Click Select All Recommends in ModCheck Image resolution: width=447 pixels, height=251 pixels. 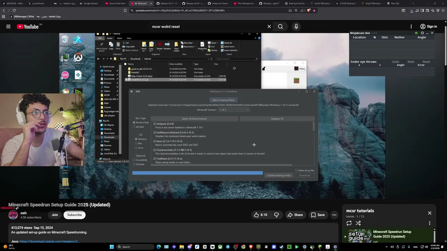click(x=194, y=119)
